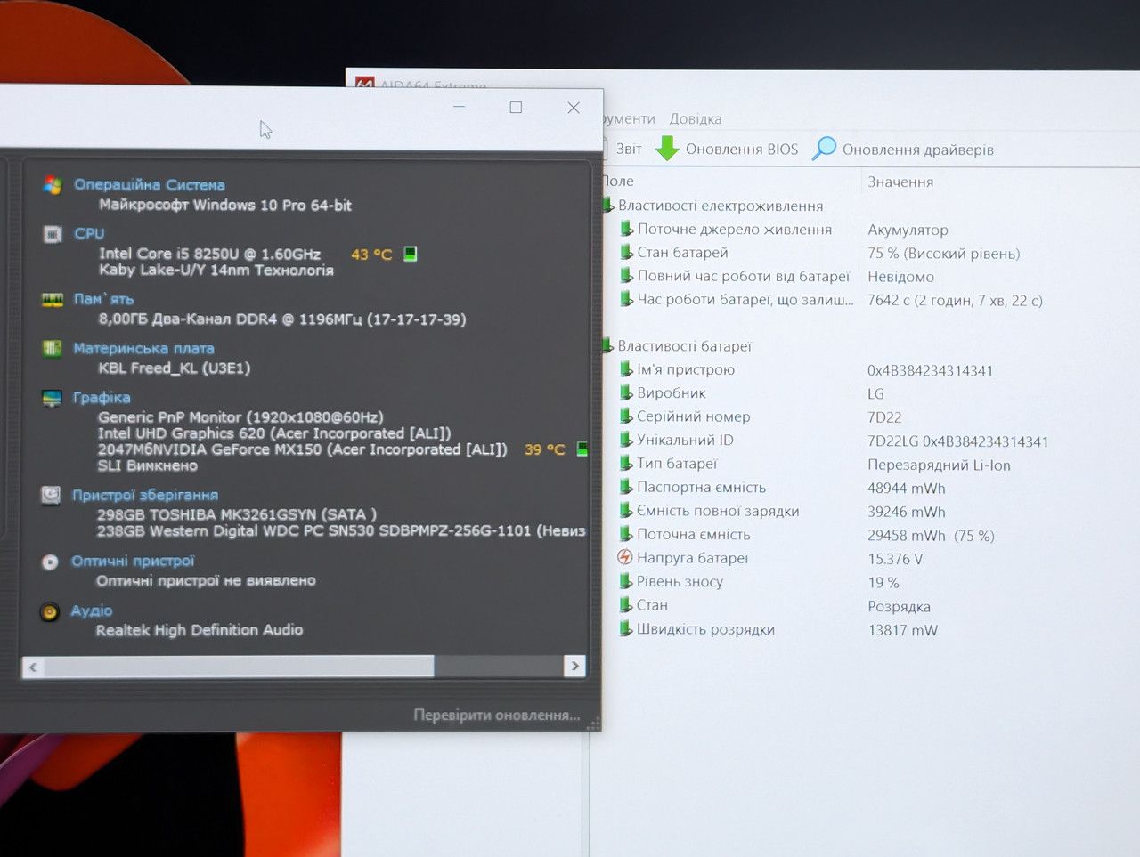Click the green down-arrow BIOS update icon
The image size is (1140, 857).
pos(667,149)
